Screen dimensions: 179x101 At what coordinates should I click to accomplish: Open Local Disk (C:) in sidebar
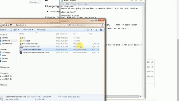click(x=7, y=76)
